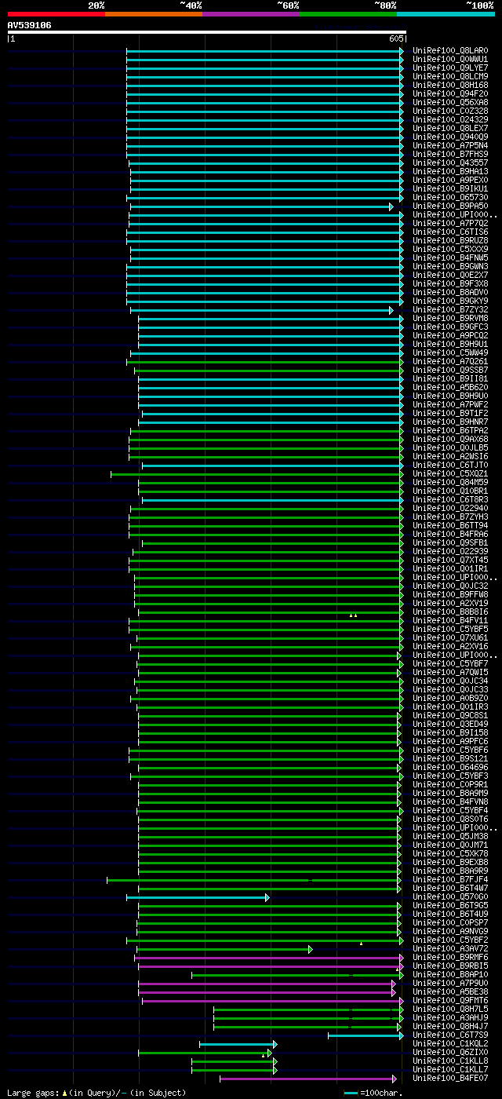Click label UniRef100_Q9FMT6

(x=450, y=1001)
